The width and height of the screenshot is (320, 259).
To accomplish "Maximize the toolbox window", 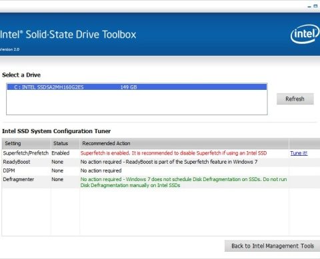I will coord(315,6).
